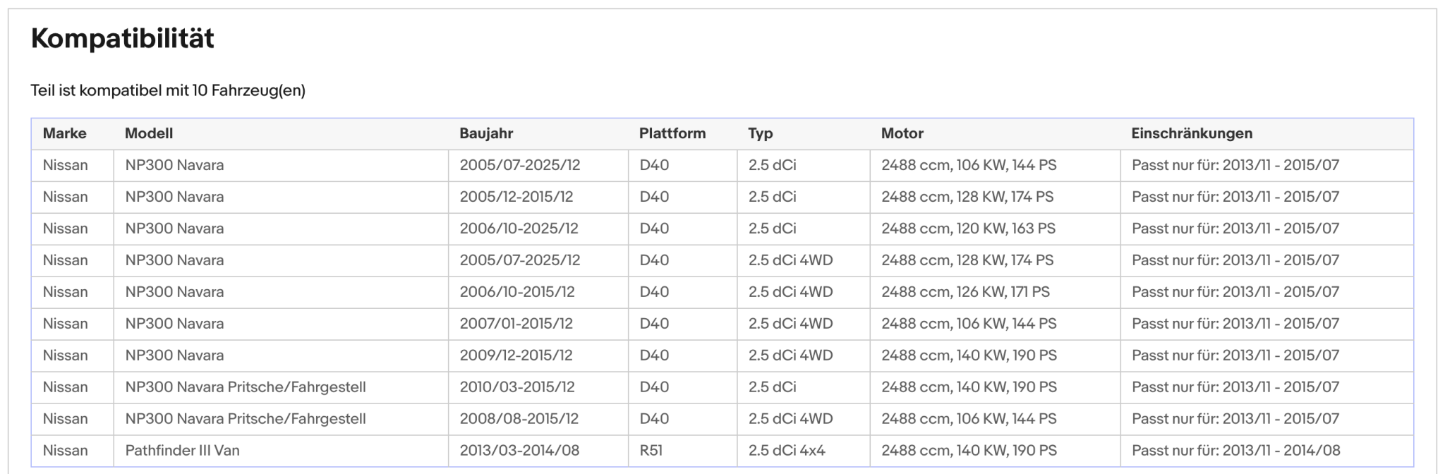Click 'NP300 Navara Pritsche/Fahrgestell' in the 2010/03-2015/12 row
Image resolution: width=1445 pixels, height=474 pixels.
click(x=246, y=387)
